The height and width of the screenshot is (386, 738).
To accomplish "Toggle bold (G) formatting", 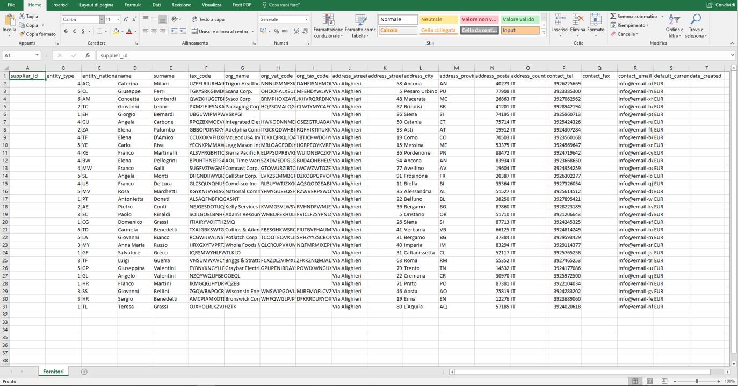I will [66, 32].
